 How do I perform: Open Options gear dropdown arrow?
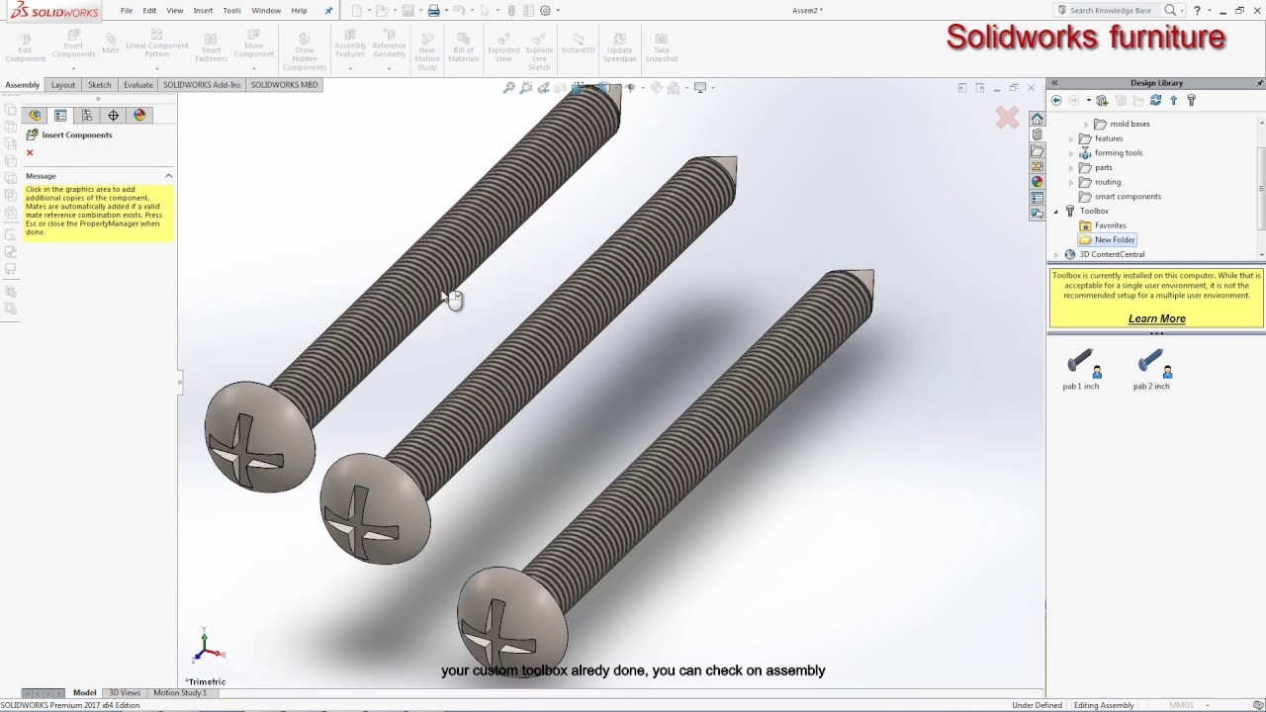pos(558,11)
